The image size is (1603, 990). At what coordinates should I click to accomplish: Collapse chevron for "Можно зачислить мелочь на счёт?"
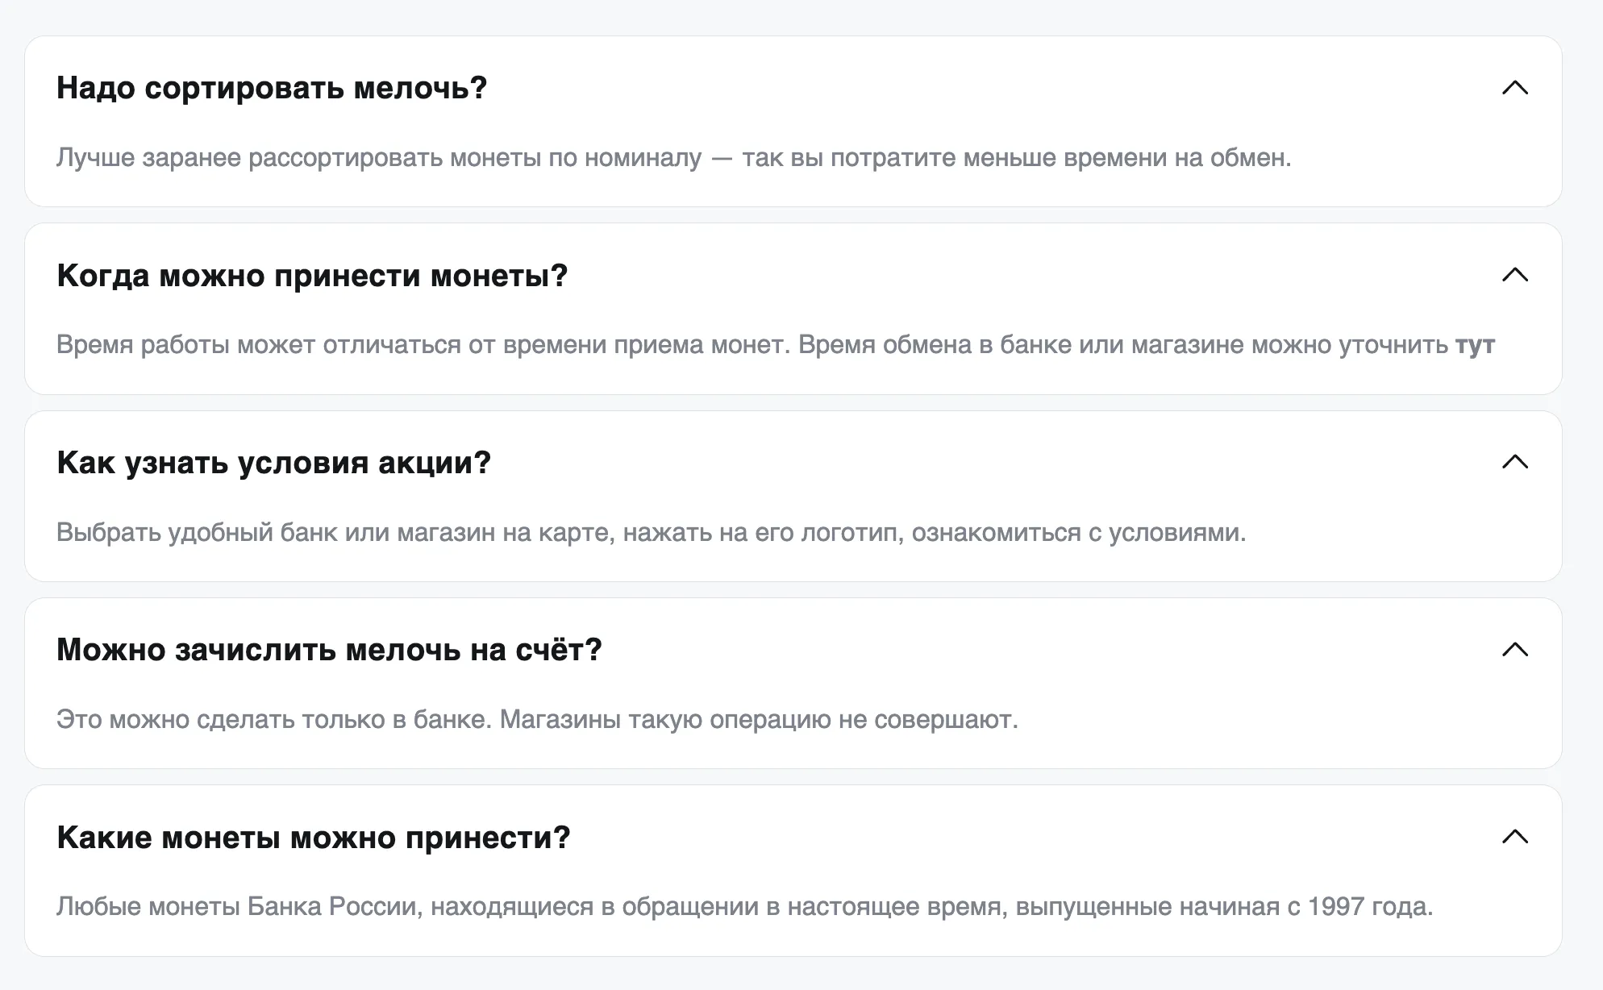pos(1515,650)
